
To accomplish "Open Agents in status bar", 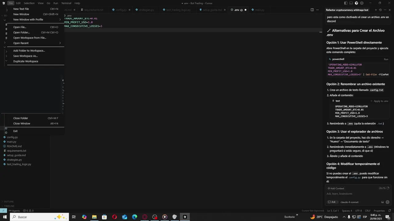I will (14, 211).
